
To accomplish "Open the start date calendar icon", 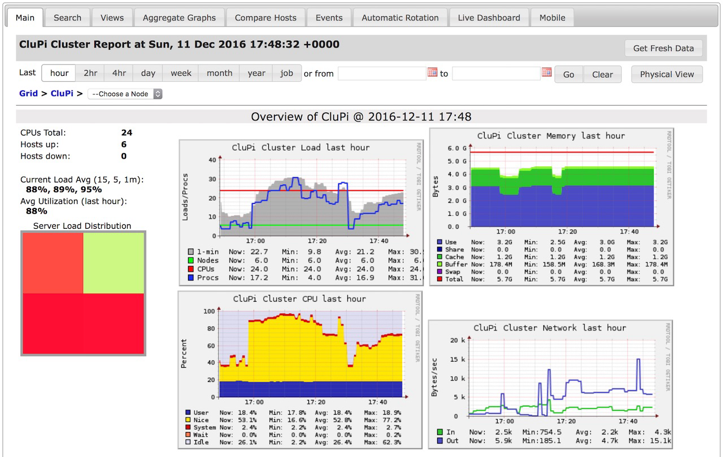I will point(432,72).
